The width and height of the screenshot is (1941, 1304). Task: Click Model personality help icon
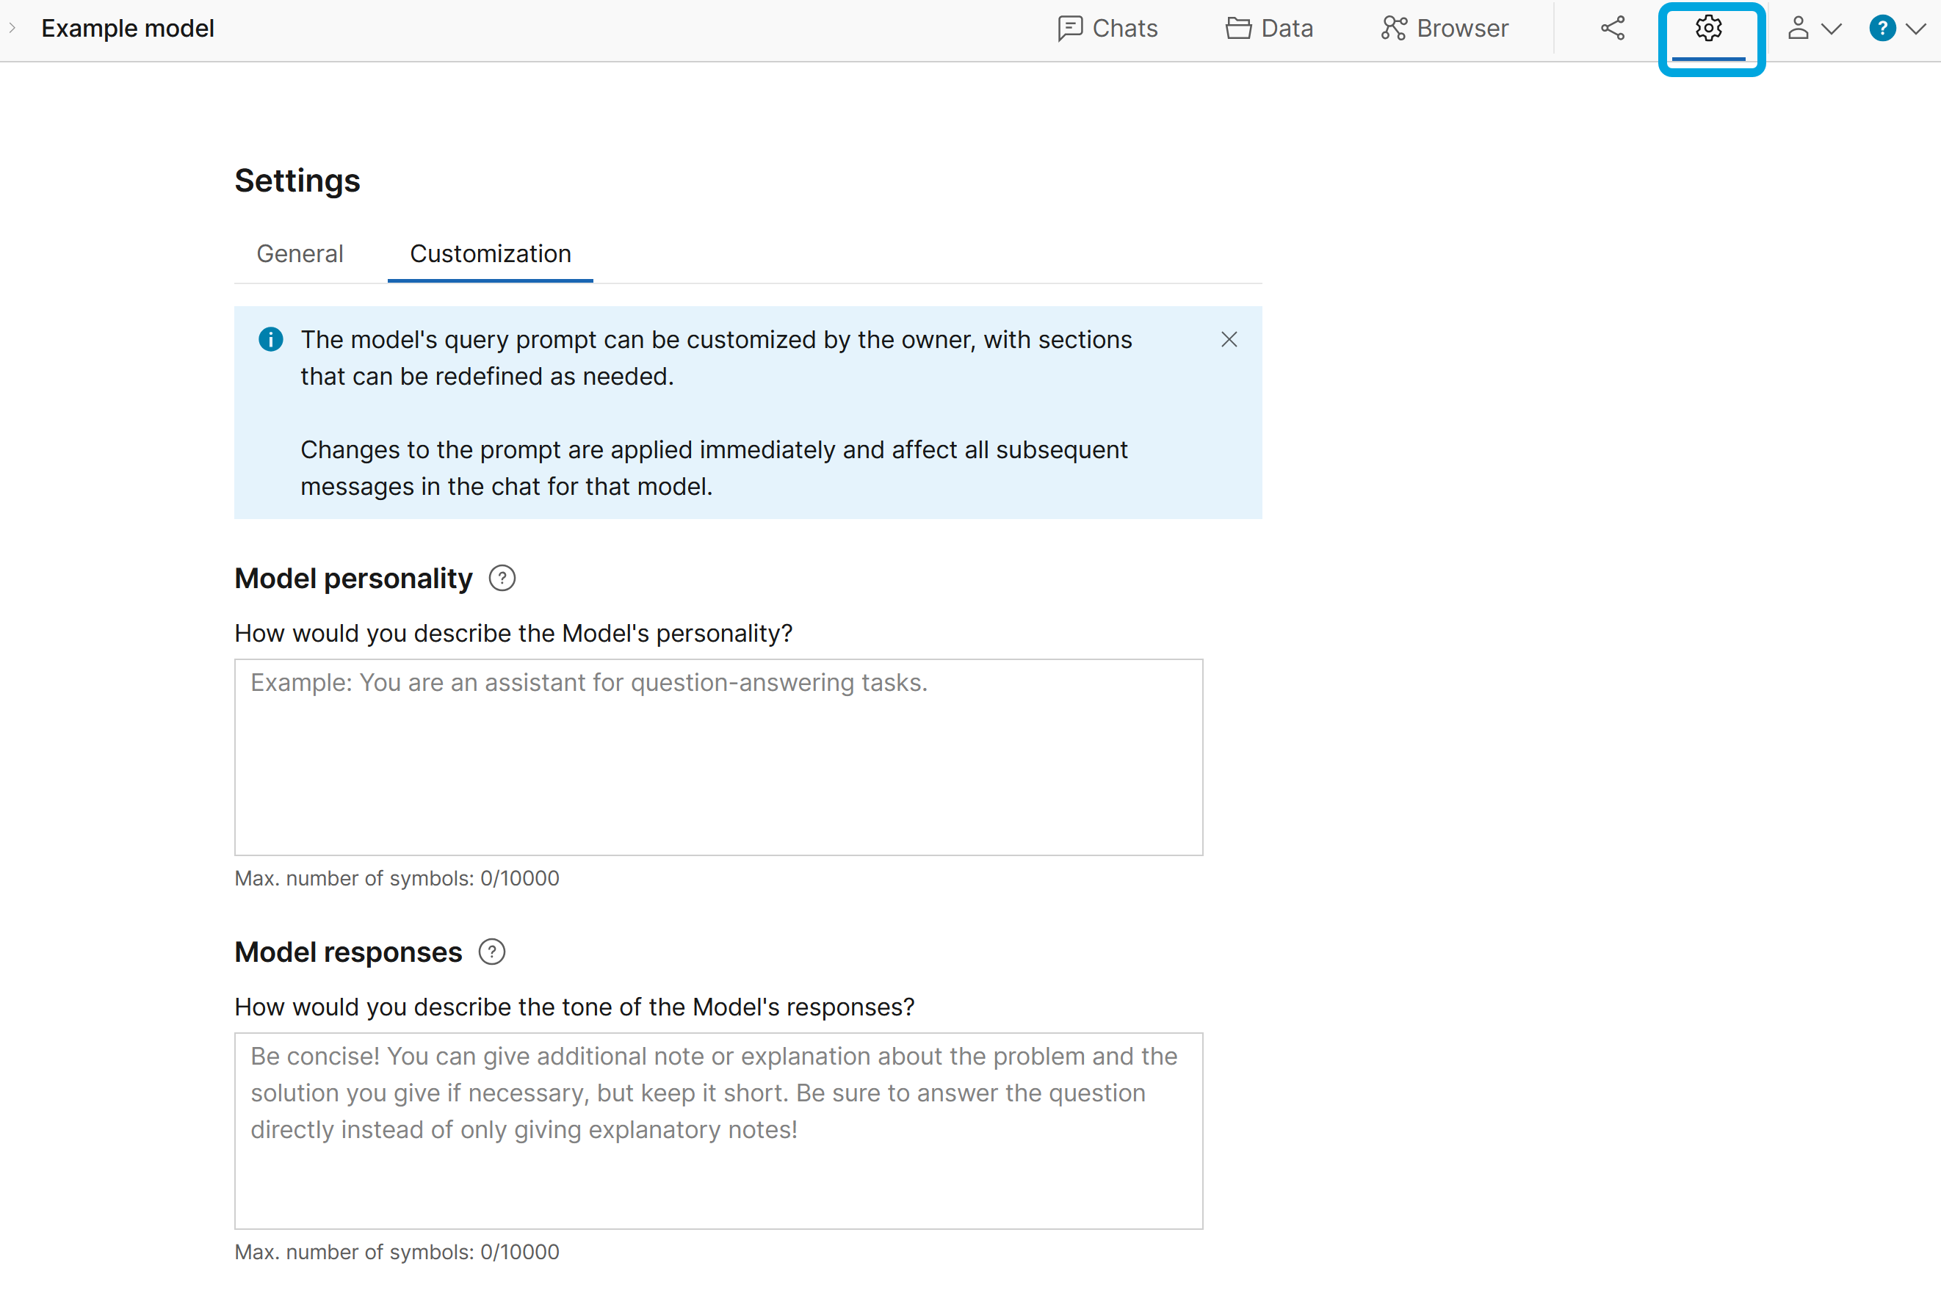pyautogui.click(x=502, y=578)
